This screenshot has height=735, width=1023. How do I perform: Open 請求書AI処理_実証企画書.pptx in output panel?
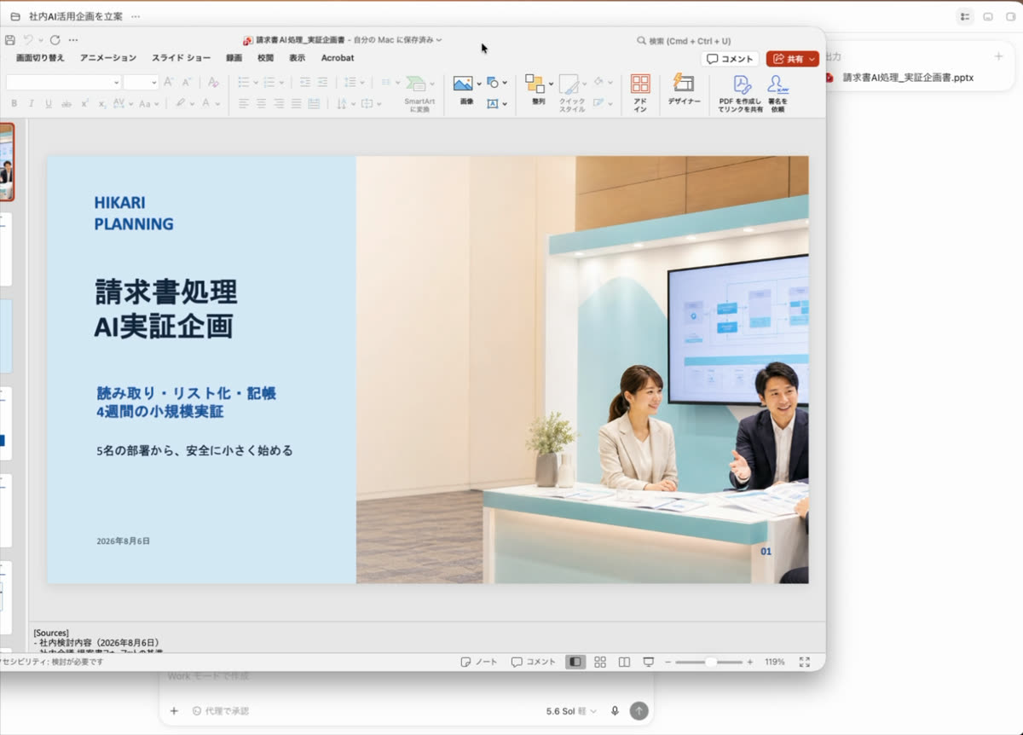[x=908, y=78]
